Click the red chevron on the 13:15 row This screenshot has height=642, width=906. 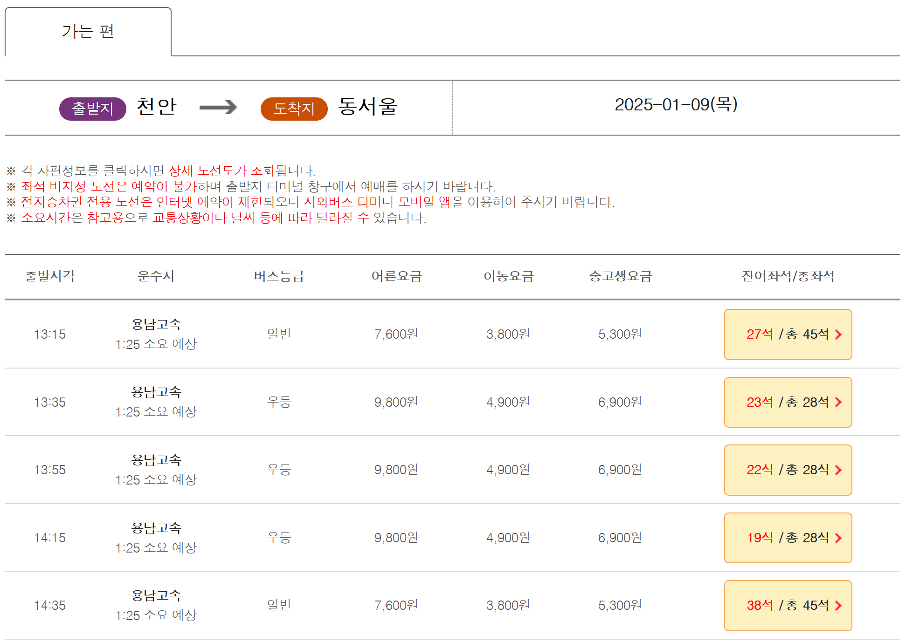pos(838,335)
